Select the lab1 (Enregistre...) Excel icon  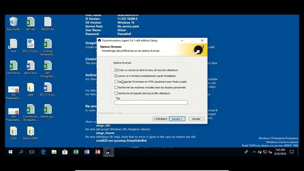47,69
